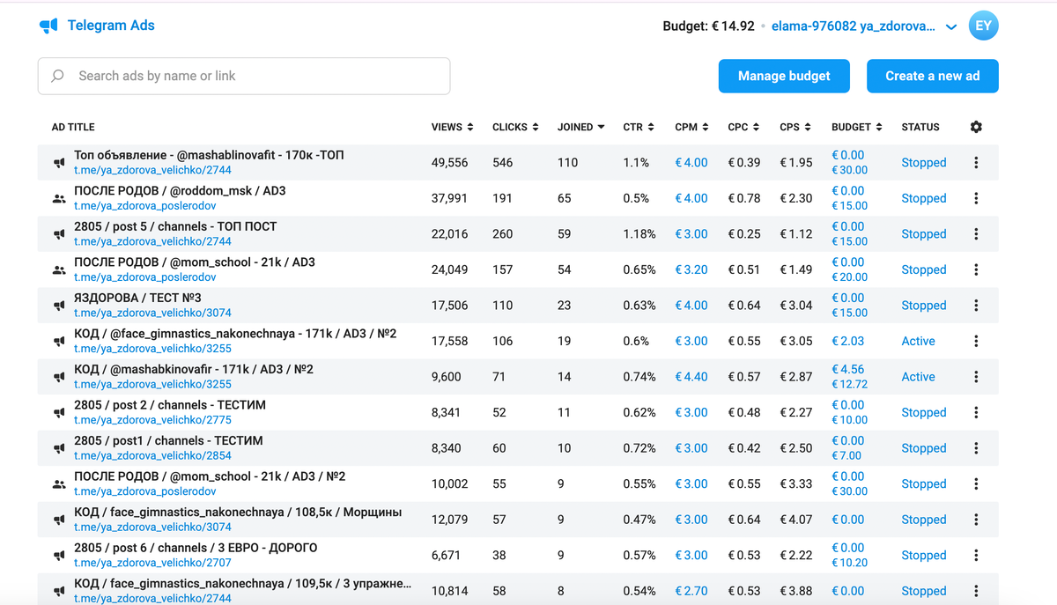Click the STATUS column header
The height and width of the screenshot is (605, 1057).
coord(920,127)
